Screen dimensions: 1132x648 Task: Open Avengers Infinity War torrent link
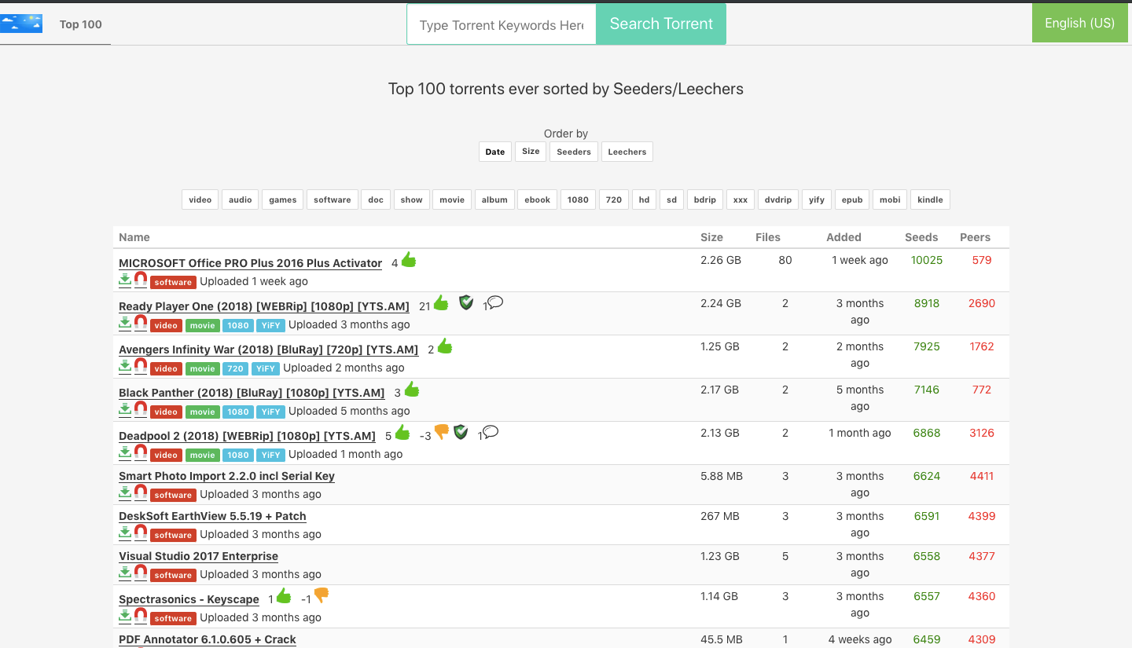[268, 350]
